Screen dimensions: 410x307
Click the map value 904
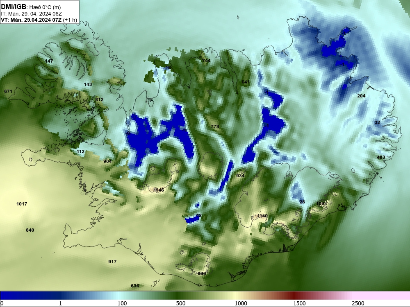[107, 161]
